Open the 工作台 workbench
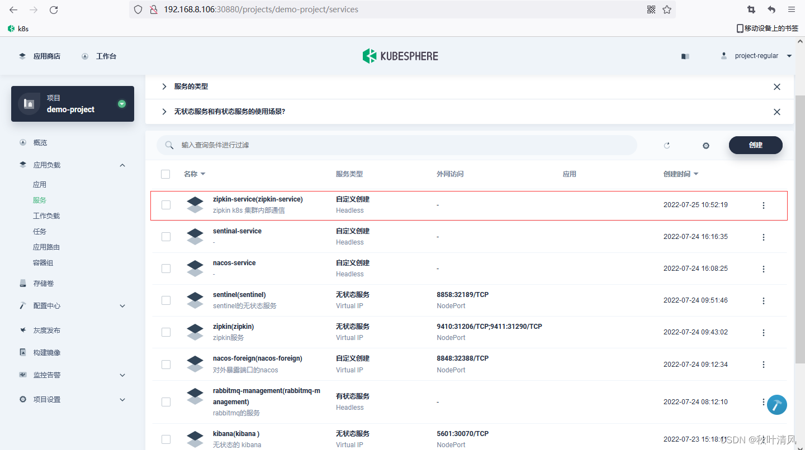 pos(99,56)
